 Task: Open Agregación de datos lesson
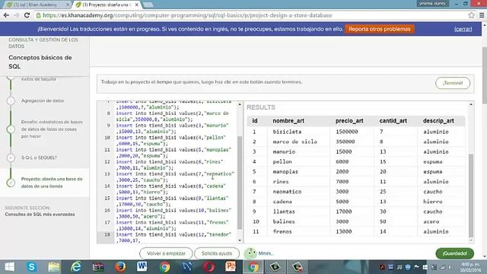tap(43, 100)
